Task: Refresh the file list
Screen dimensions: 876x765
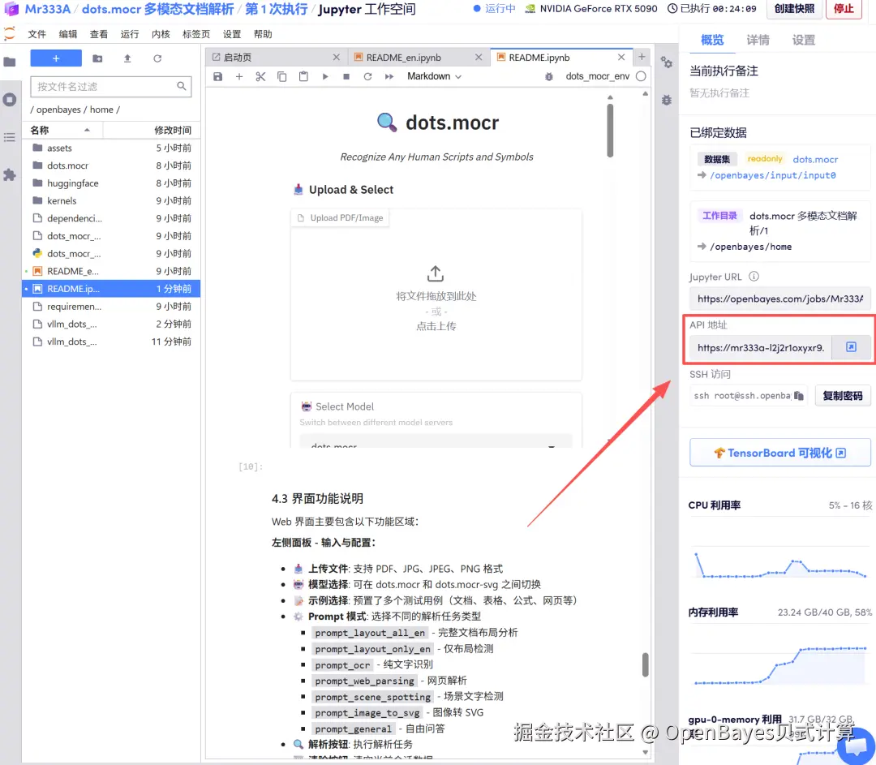Action: pyautogui.click(x=157, y=58)
